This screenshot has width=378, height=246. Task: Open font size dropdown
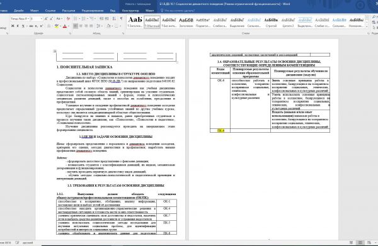42,18
